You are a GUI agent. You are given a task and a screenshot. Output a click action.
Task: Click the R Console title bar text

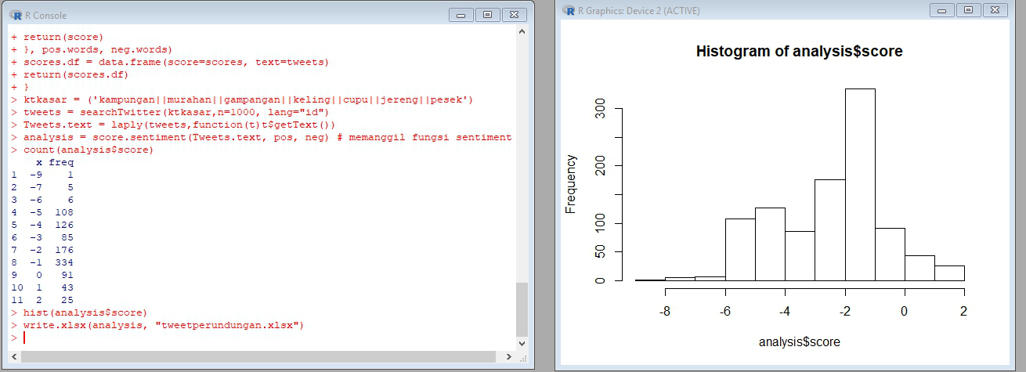tap(46, 15)
